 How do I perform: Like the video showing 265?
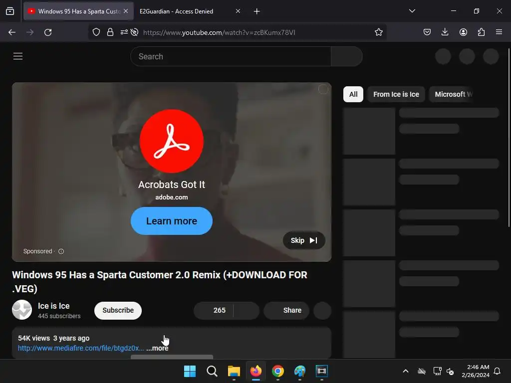214,310
